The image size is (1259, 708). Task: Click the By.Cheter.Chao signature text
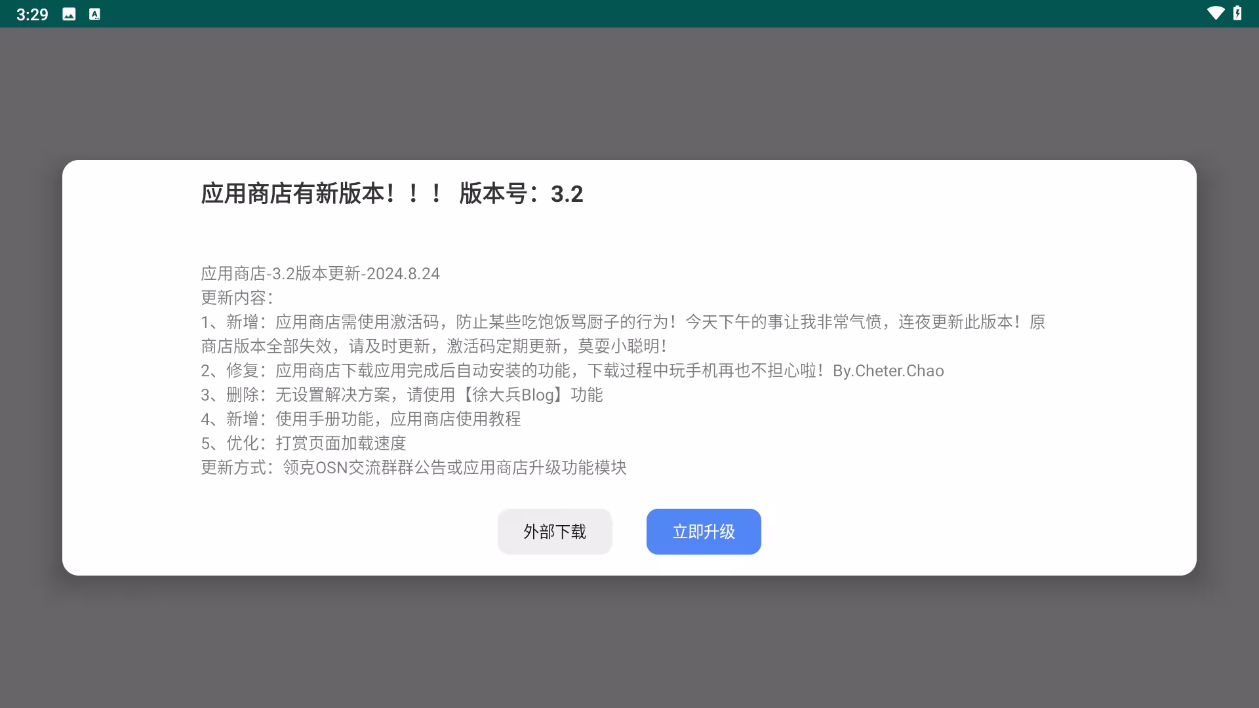pyautogui.click(x=888, y=371)
